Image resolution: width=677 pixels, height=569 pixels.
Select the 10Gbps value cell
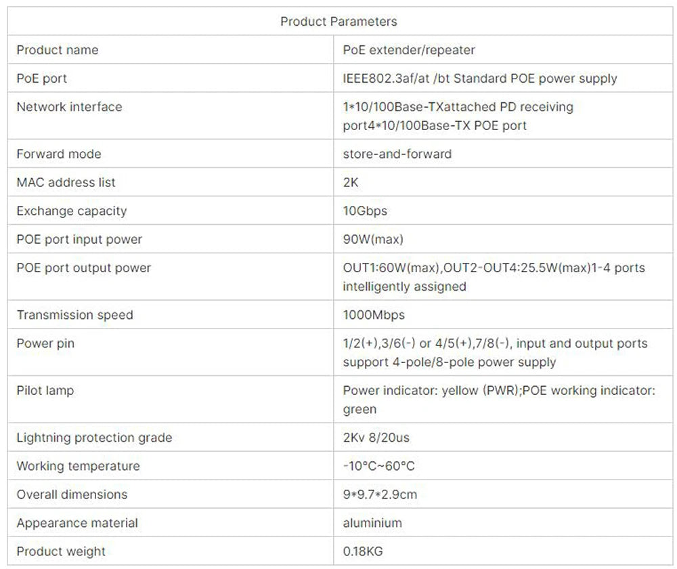pyautogui.click(x=365, y=211)
